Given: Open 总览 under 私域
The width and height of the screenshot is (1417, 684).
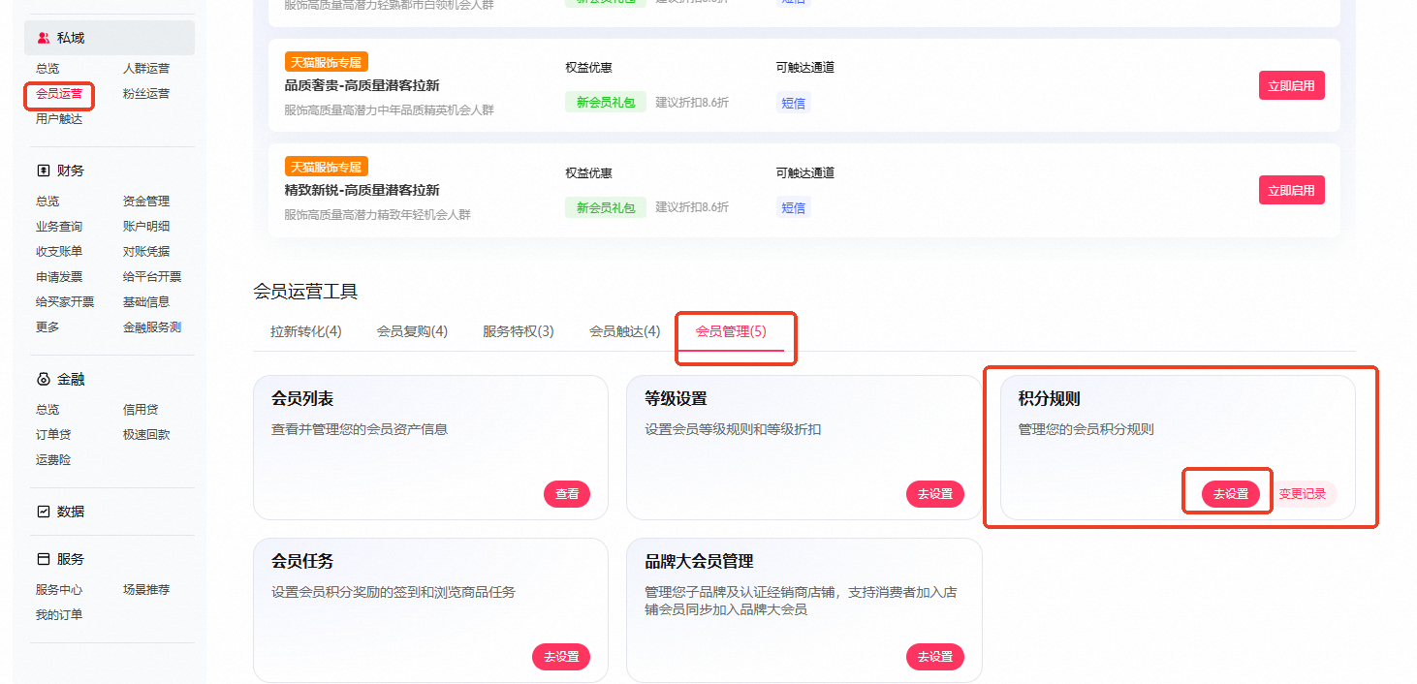Looking at the screenshot, I should coord(47,69).
